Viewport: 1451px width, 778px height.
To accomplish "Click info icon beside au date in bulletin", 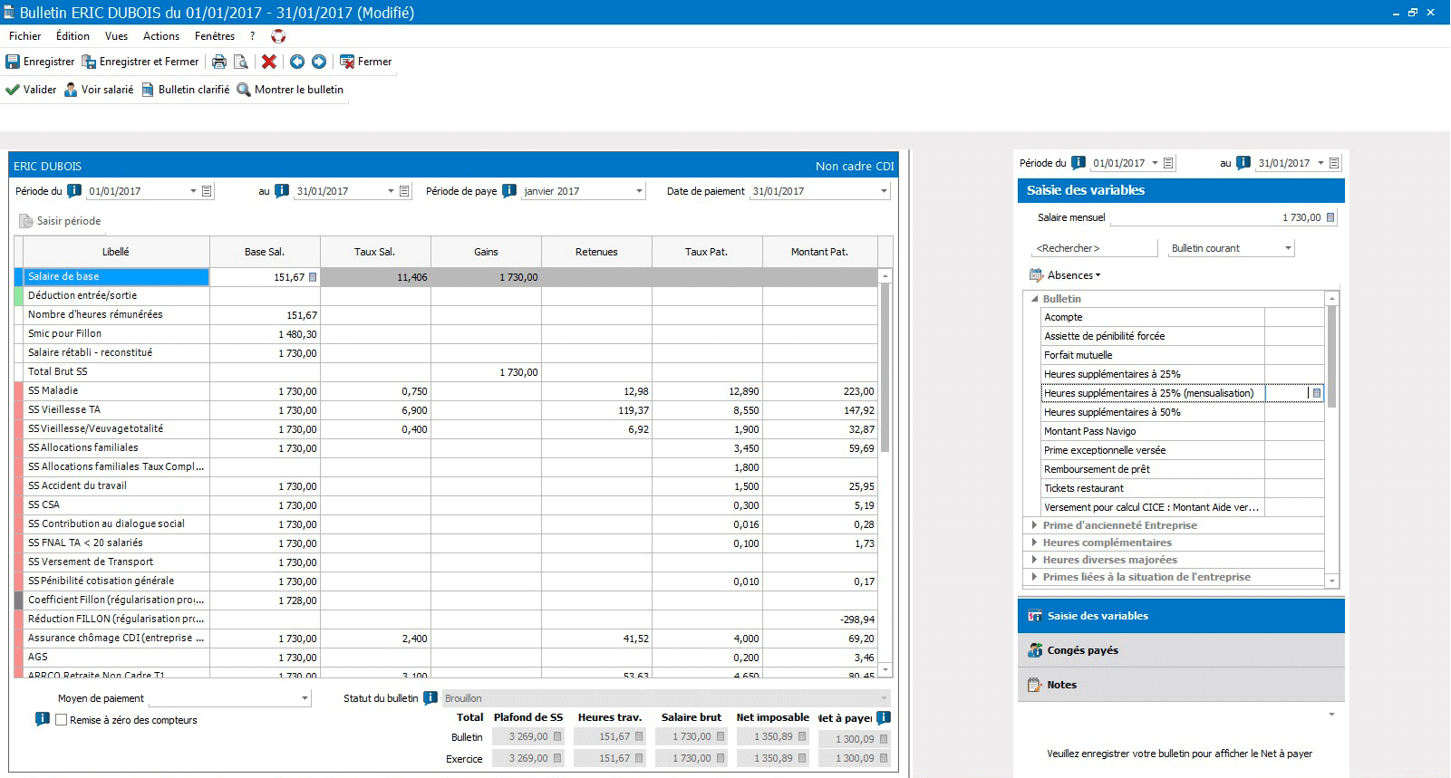I will tap(282, 191).
